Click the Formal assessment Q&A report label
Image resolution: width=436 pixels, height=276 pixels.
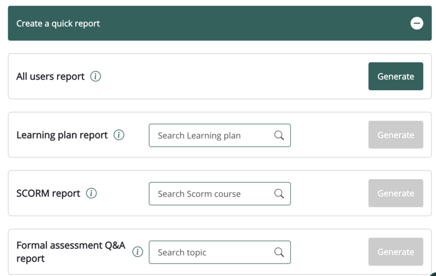pyautogui.click(x=71, y=252)
